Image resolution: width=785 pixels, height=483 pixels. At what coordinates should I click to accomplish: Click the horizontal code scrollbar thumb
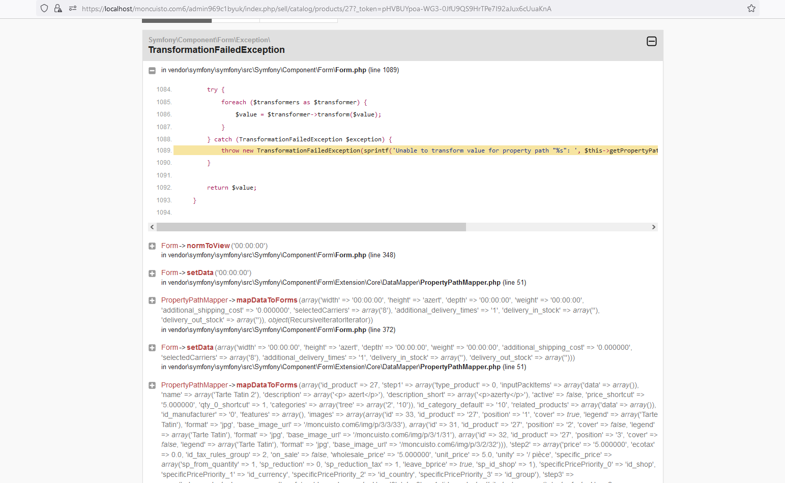click(311, 227)
